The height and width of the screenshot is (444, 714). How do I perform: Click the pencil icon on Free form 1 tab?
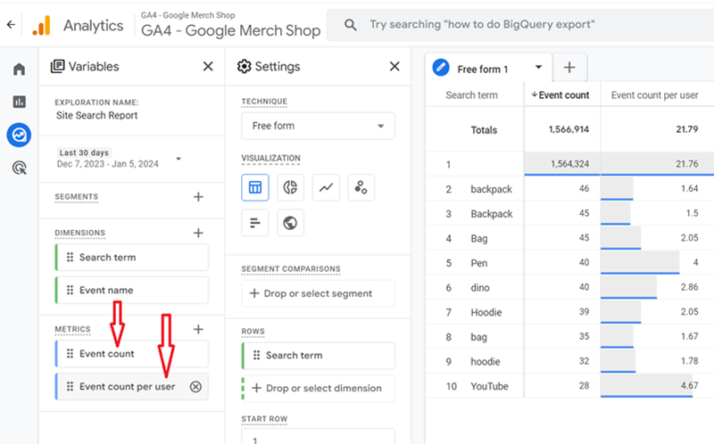click(441, 68)
